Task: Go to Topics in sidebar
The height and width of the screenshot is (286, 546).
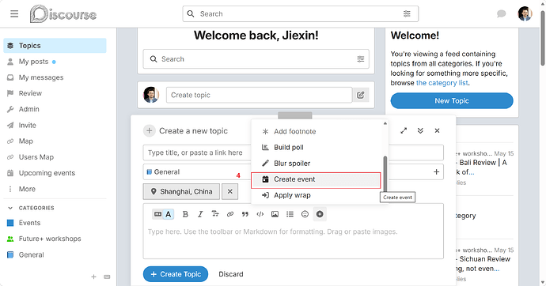Action: click(55, 46)
